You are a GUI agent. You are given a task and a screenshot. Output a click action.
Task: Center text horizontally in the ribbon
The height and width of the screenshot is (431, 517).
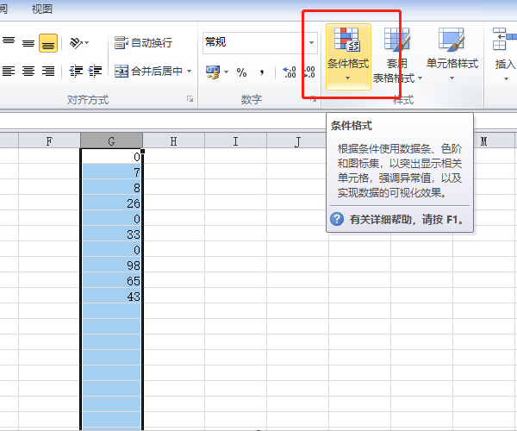click(x=28, y=71)
